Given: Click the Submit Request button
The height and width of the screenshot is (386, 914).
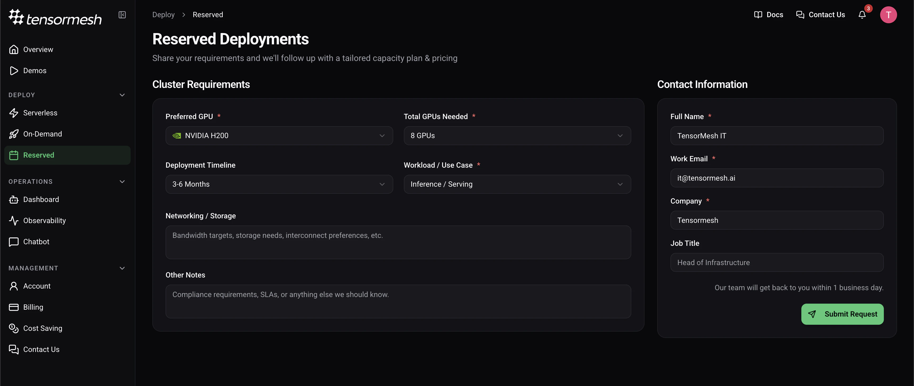Looking at the screenshot, I should [x=842, y=314].
